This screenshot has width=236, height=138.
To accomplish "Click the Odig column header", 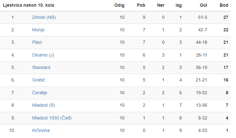I will pyautogui.click(x=119, y=5).
